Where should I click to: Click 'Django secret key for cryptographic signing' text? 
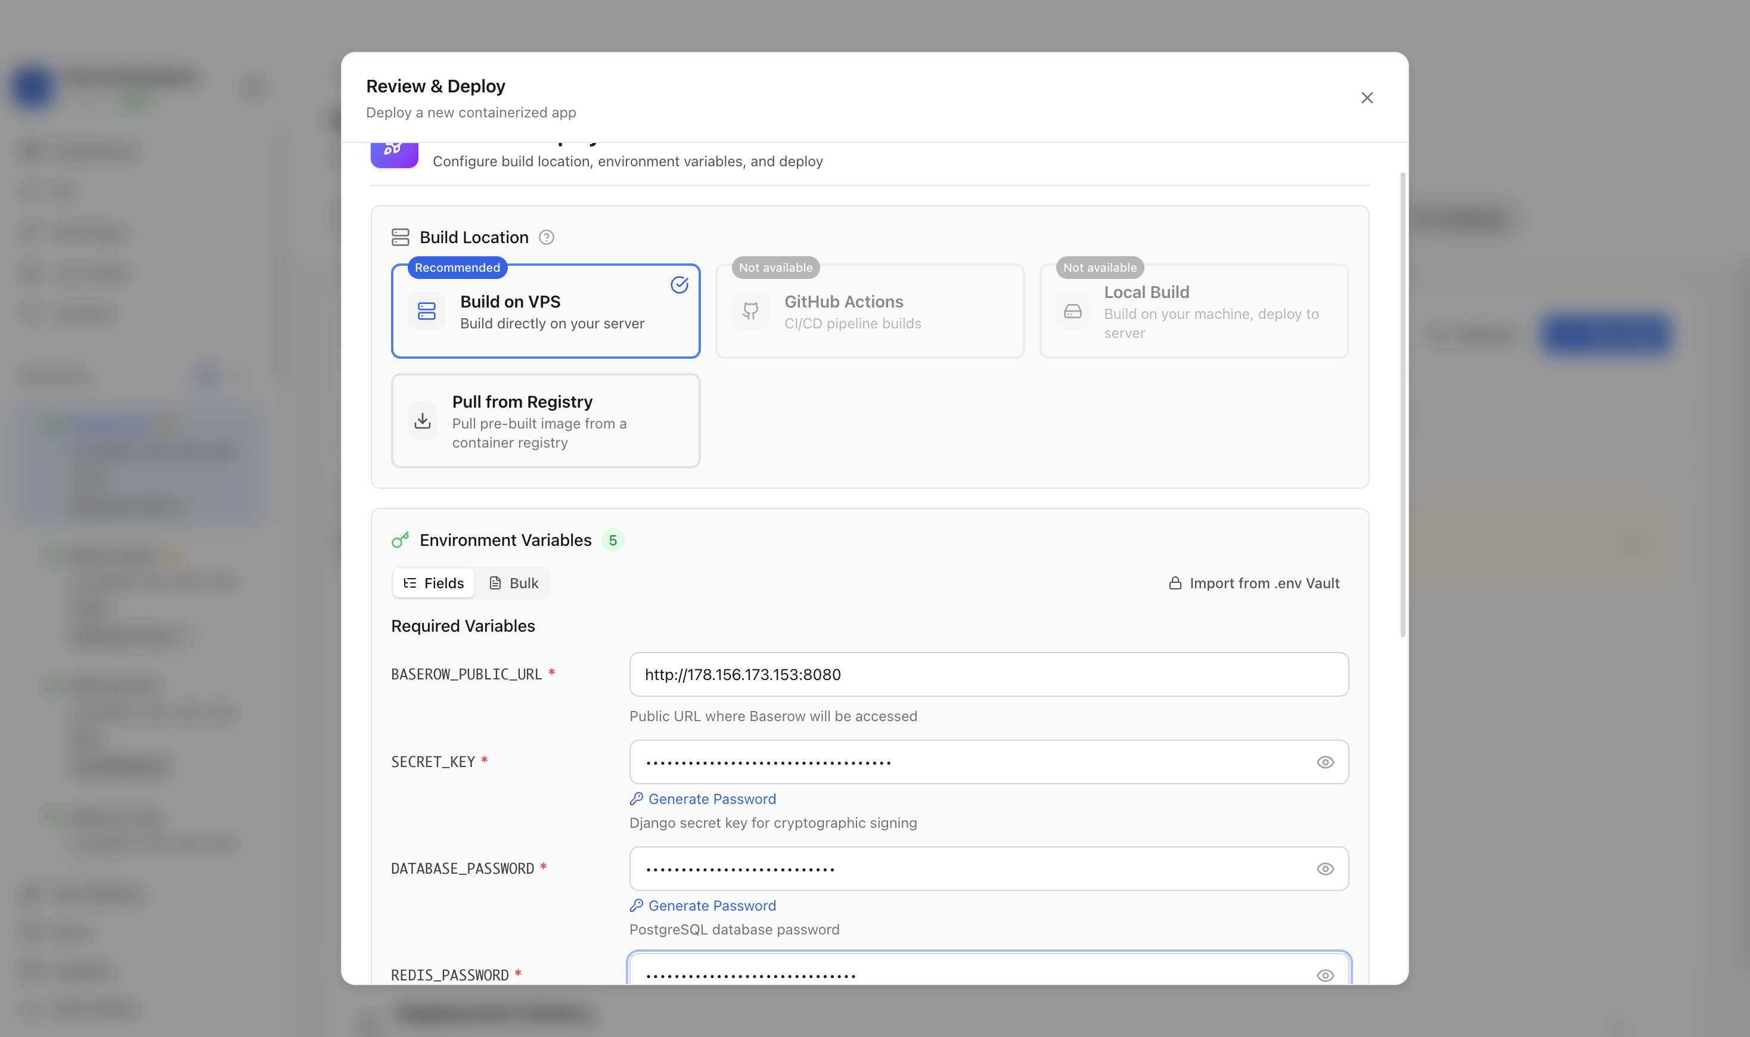pyautogui.click(x=774, y=823)
